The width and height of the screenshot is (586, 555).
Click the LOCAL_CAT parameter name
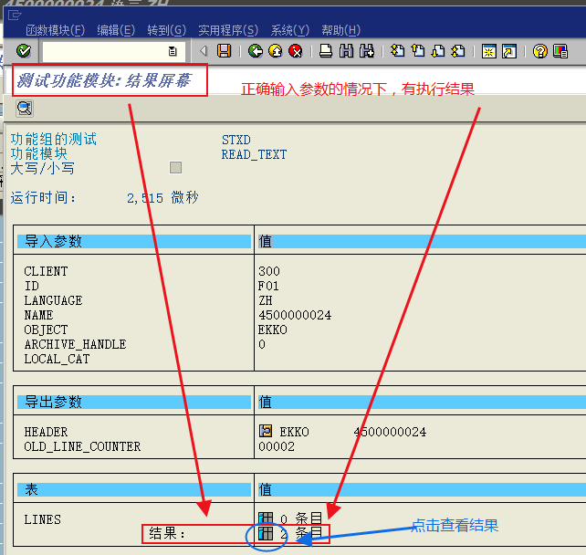pyautogui.click(x=57, y=359)
